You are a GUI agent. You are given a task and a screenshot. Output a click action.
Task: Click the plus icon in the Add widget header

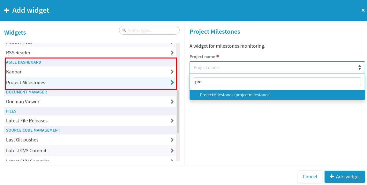point(7,10)
